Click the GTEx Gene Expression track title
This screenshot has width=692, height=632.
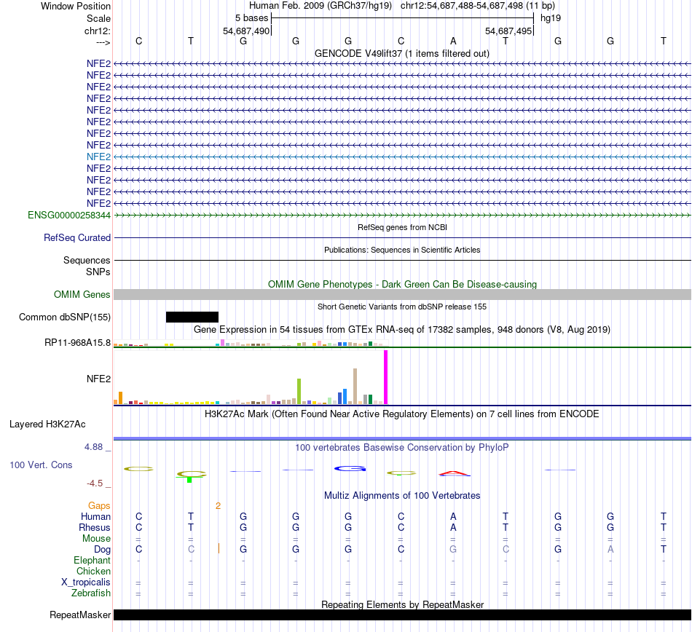tap(402, 329)
